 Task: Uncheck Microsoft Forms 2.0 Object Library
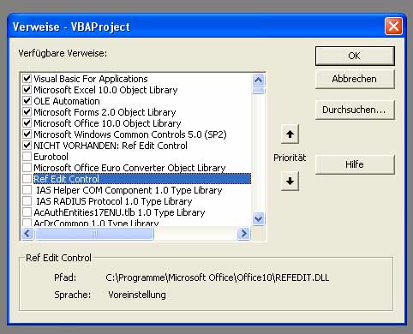coord(27,112)
